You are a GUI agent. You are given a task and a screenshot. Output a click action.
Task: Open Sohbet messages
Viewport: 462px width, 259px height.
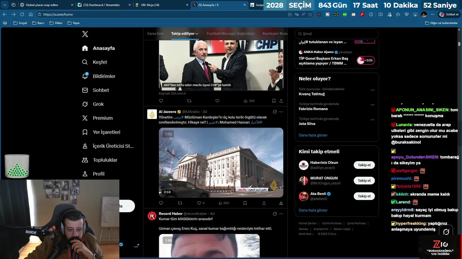(x=95, y=90)
